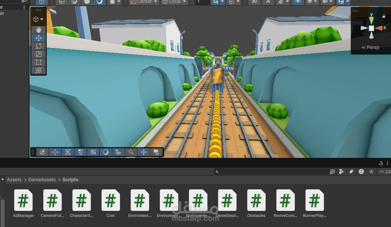Toggle the lock icon on the Project window
Screen dimensions: 391x227
click(x=380, y=163)
